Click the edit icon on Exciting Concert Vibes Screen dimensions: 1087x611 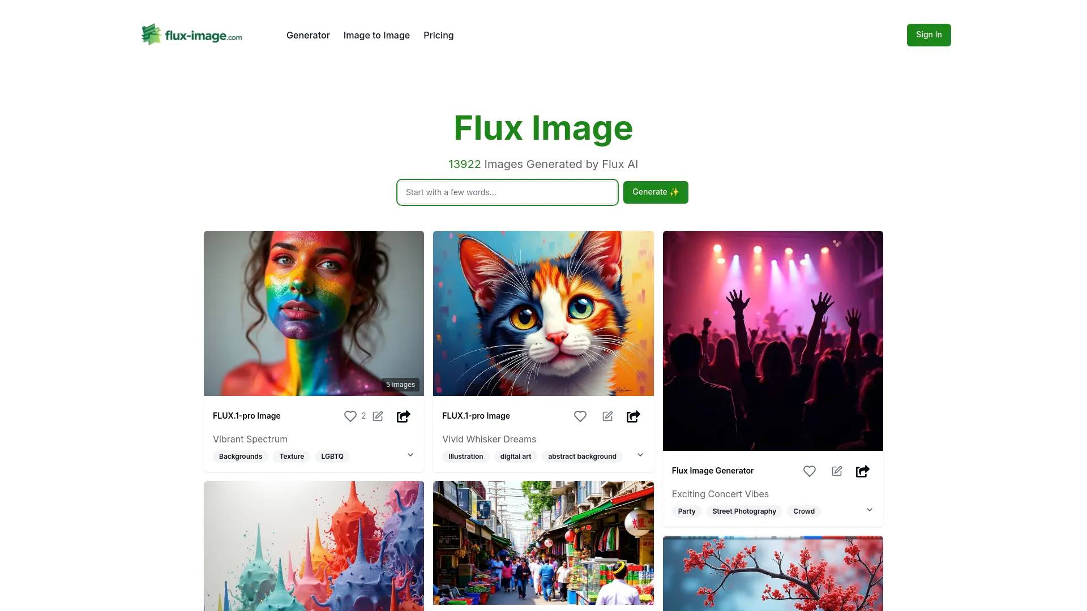pyautogui.click(x=837, y=471)
